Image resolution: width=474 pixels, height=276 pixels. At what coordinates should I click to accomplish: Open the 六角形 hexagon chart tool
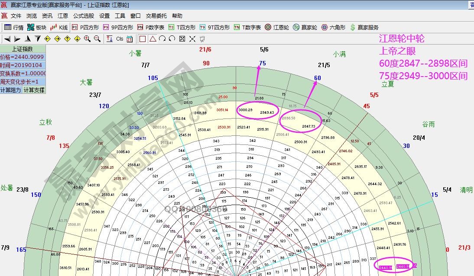[x=330, y=27]
